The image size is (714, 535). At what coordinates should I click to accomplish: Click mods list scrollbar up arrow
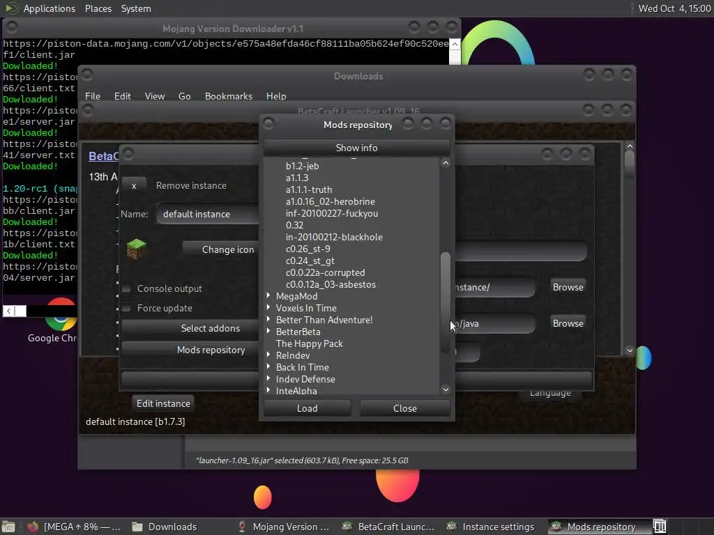point(446,163)
